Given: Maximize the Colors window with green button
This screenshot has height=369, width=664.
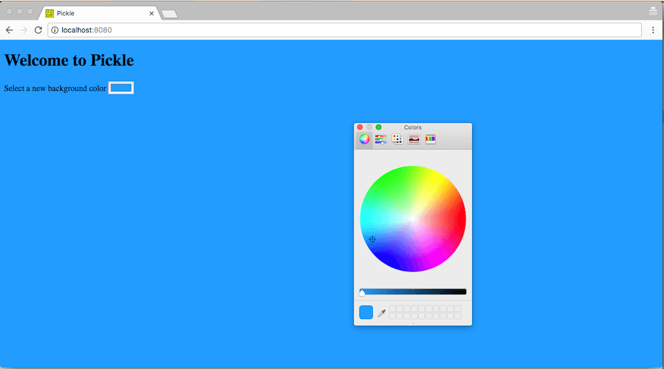Looking at the screenshot, I should tap(379, 127).
